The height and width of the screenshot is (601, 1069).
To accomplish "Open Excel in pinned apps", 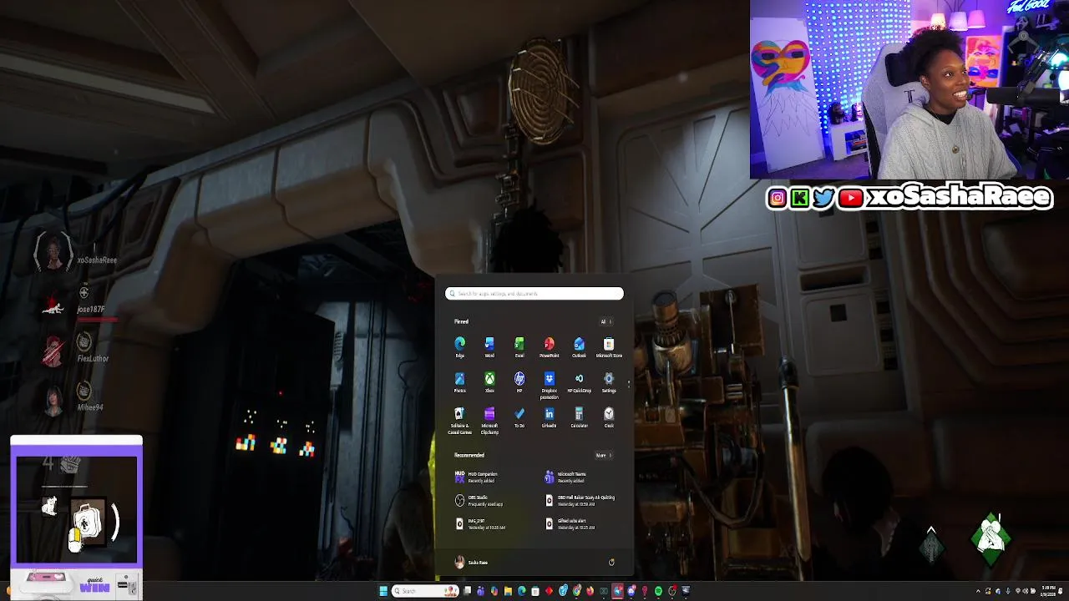I will [x=519, y=347].
